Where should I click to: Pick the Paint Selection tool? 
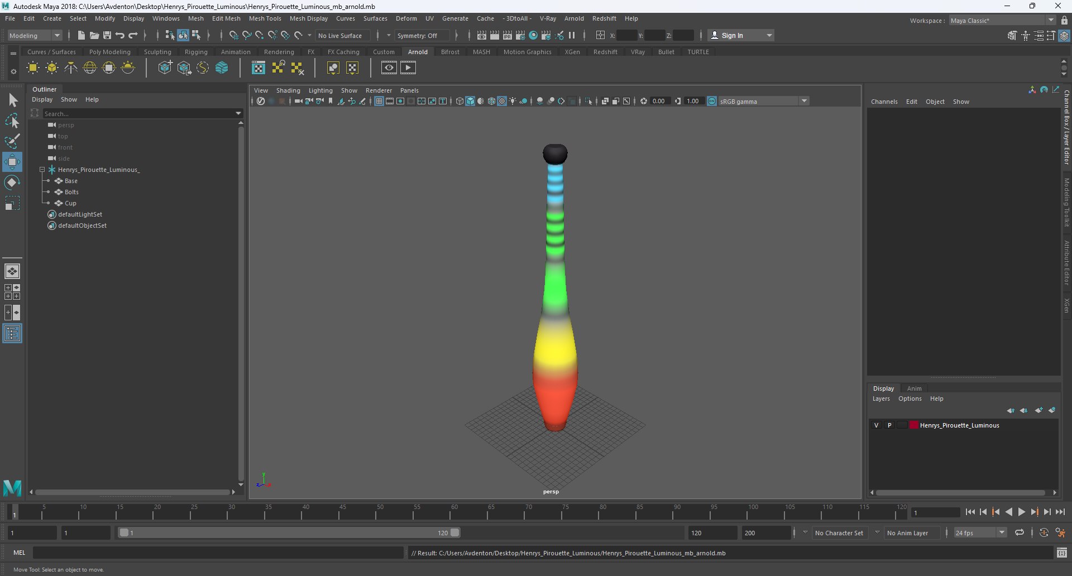coord(12,141)
